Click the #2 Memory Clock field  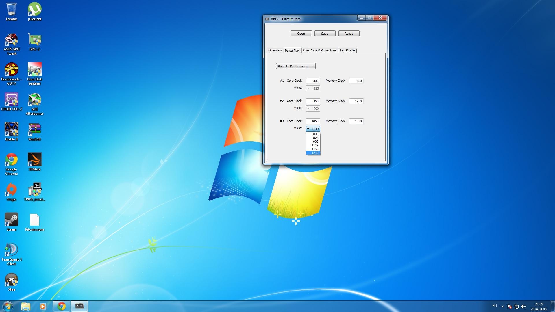coord(356,101)
